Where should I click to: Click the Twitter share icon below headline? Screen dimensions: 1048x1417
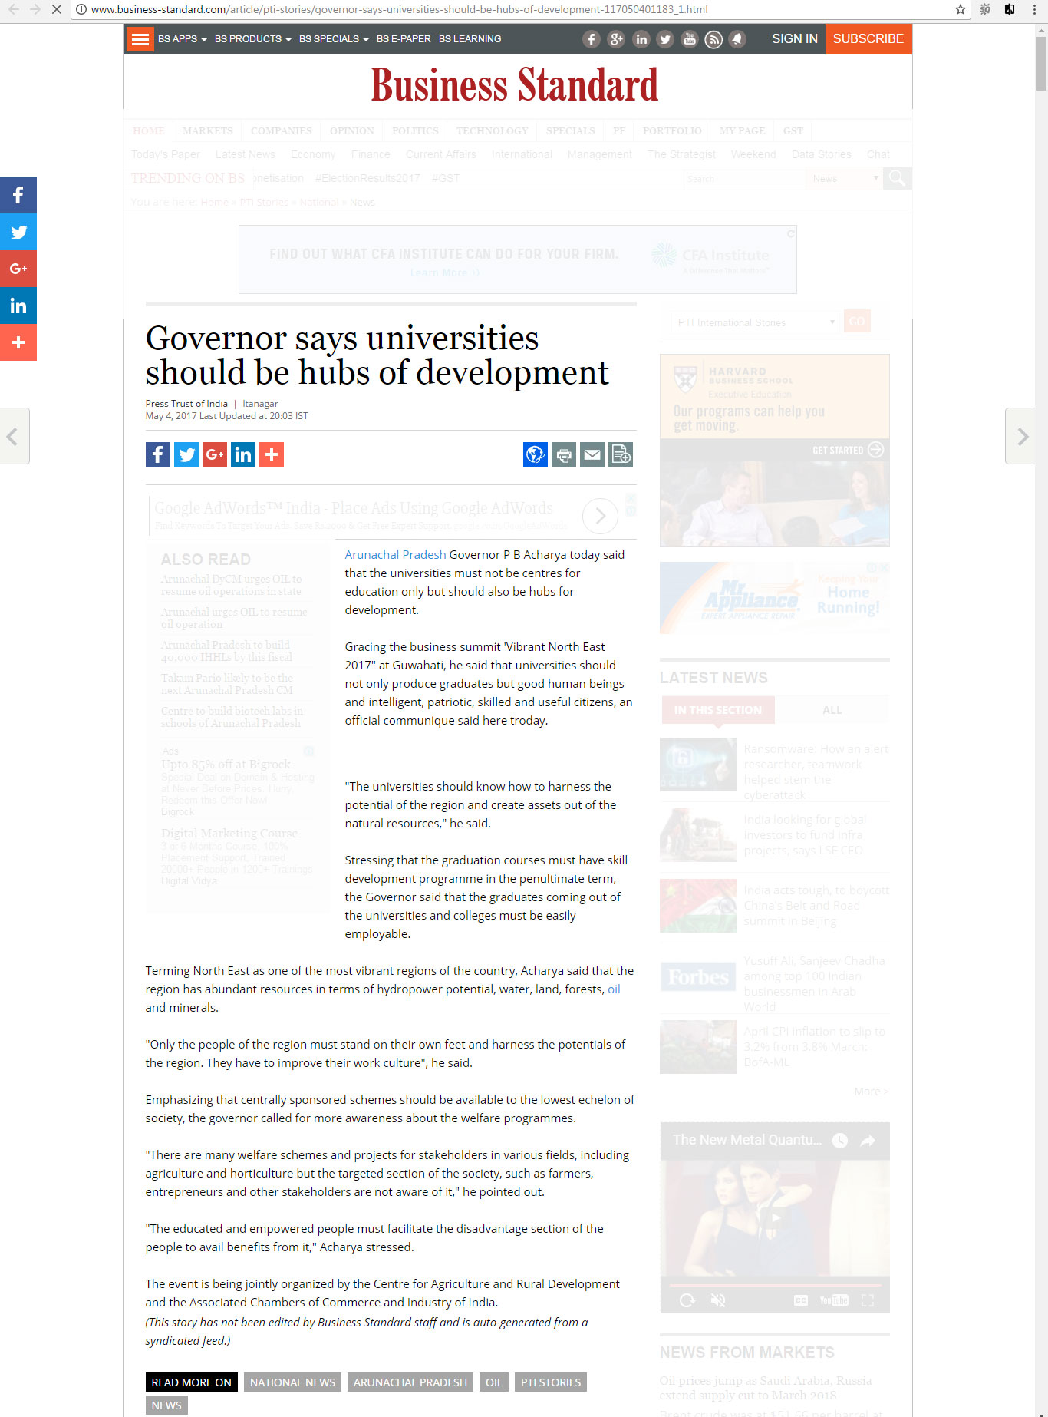[186, 454]
